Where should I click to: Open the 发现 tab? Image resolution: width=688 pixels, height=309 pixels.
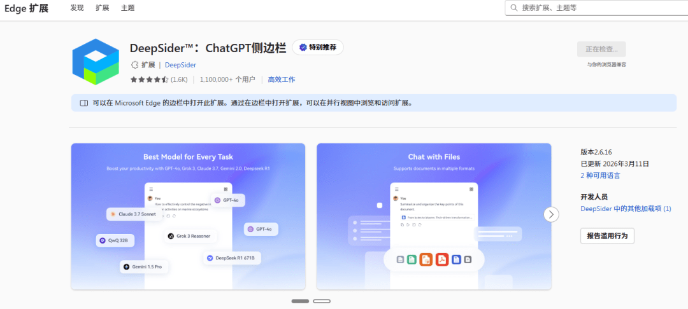(77, 8)
